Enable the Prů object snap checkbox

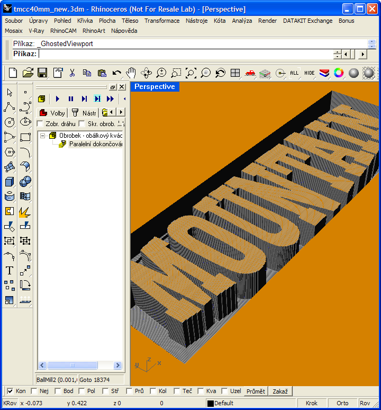click(129, 391)
